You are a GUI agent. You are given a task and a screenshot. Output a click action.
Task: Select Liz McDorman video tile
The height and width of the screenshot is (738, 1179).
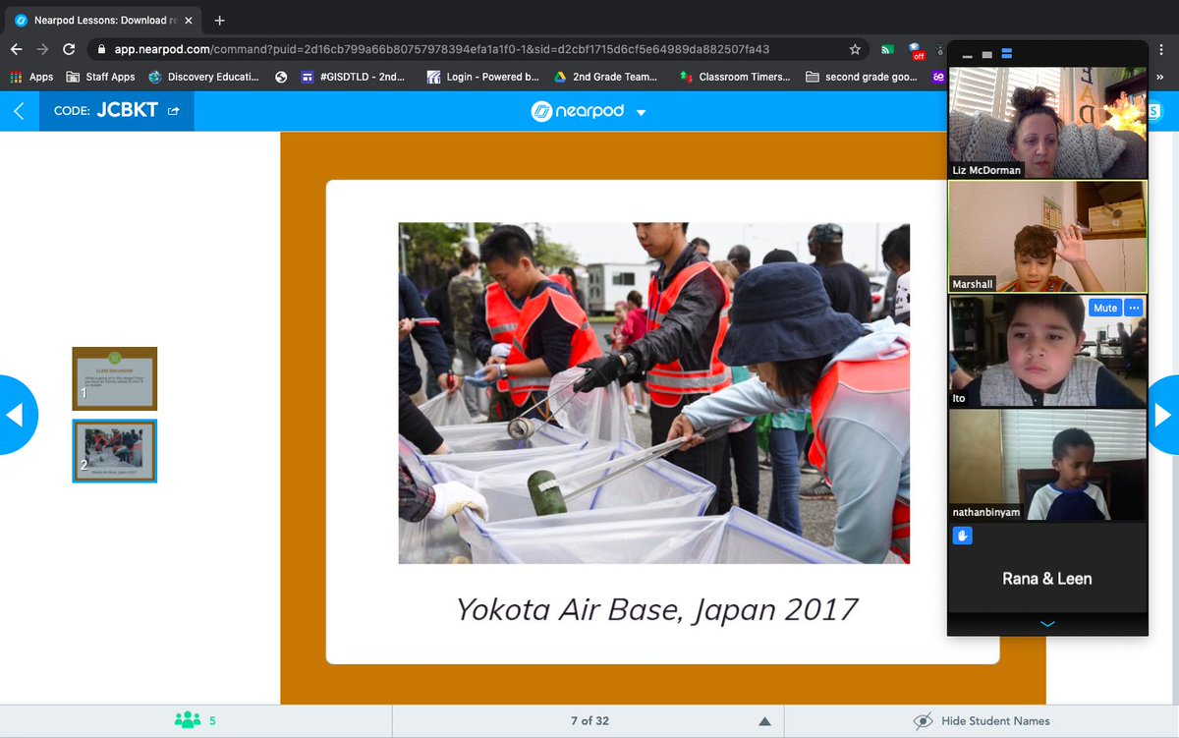pyautogui.click(x=1047, y=122)
